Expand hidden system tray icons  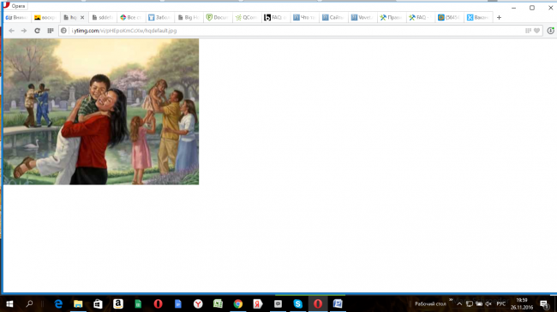coord(459,303)
